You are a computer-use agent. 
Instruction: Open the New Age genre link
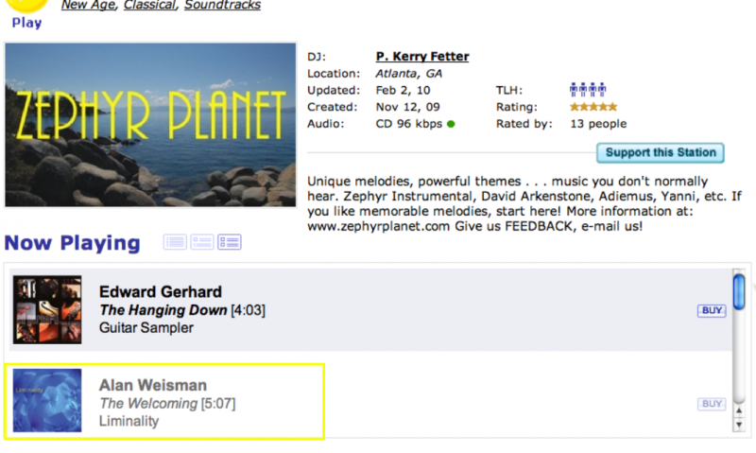[x=90, y=6]
